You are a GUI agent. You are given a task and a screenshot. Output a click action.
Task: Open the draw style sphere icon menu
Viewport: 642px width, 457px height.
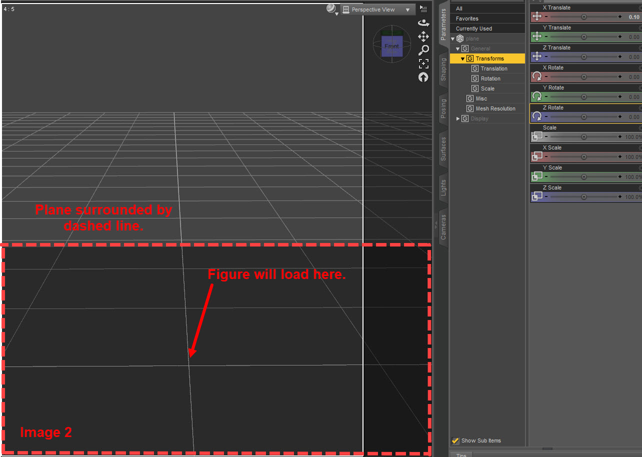pos(331,9)
